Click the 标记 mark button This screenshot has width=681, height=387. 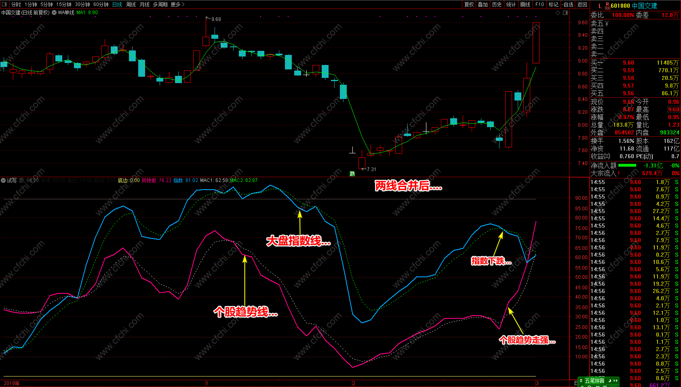point(553,4)
